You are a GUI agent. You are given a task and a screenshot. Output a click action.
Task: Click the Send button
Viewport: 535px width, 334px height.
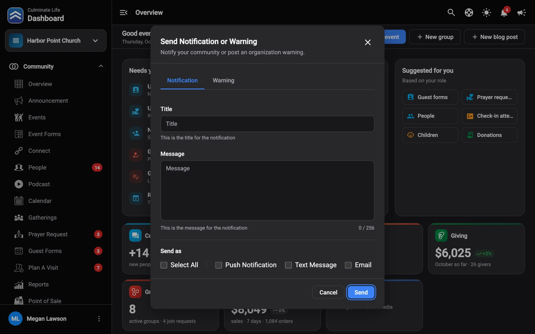pyautogui.click(x=361, y=292)
